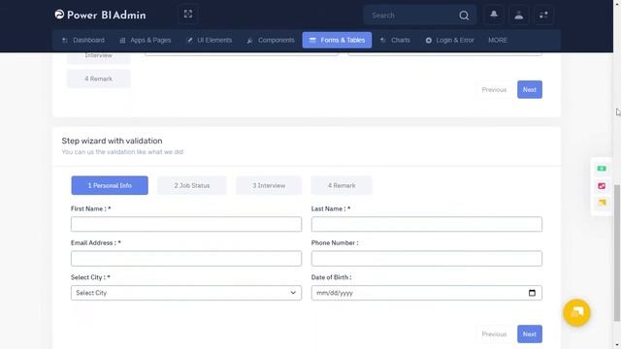621x349 pixels.
Task: Click the Date of Birth field
Action: pyautogui.click(x=427, y=293)
